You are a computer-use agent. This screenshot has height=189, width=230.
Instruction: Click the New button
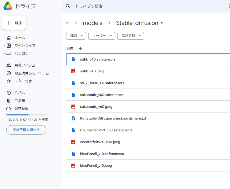(14, 23)
